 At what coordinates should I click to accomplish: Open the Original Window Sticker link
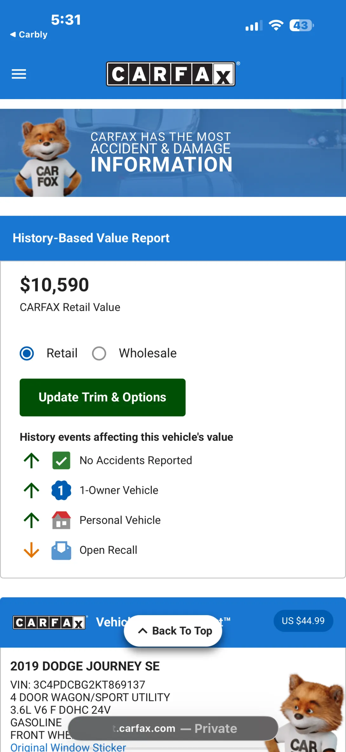68,747
